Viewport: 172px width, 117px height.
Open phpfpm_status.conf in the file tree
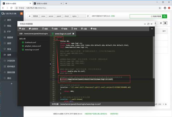[x=33, y=46]
